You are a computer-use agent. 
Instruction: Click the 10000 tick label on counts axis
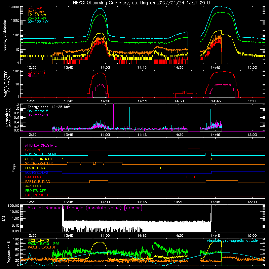coord(14,7)
